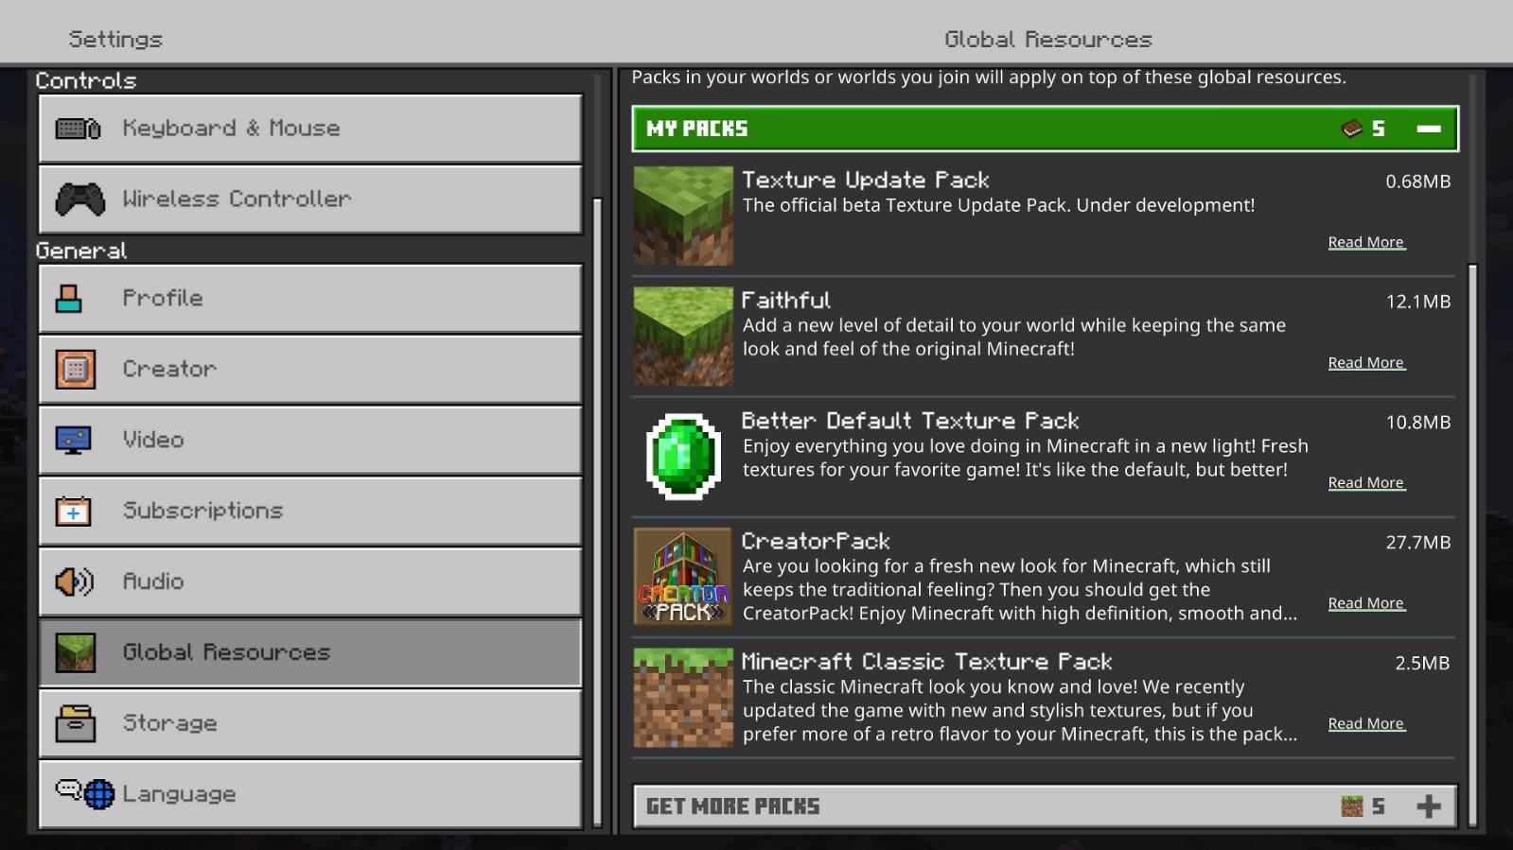Viewport: 1513px width, 850px height.
Task: Open Video settings via monitor icon
Action: tap(73, 441)
